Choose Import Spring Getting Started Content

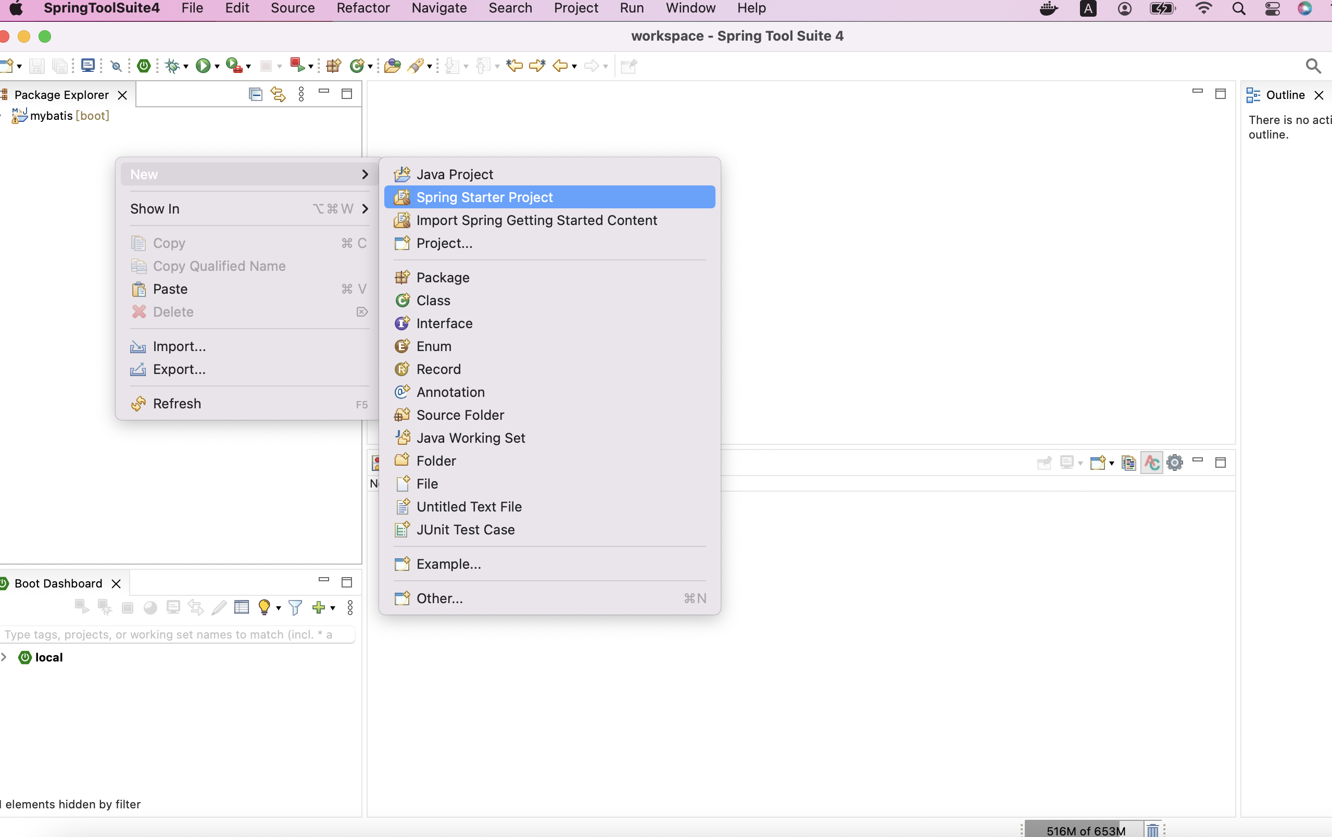click(549, 220)
